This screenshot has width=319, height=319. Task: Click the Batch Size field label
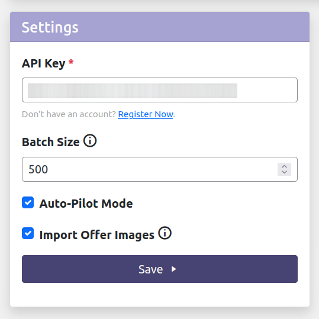click(x=51, y=142)
